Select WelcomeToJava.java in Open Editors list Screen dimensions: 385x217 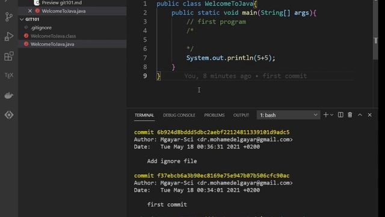tap(64, 11)
